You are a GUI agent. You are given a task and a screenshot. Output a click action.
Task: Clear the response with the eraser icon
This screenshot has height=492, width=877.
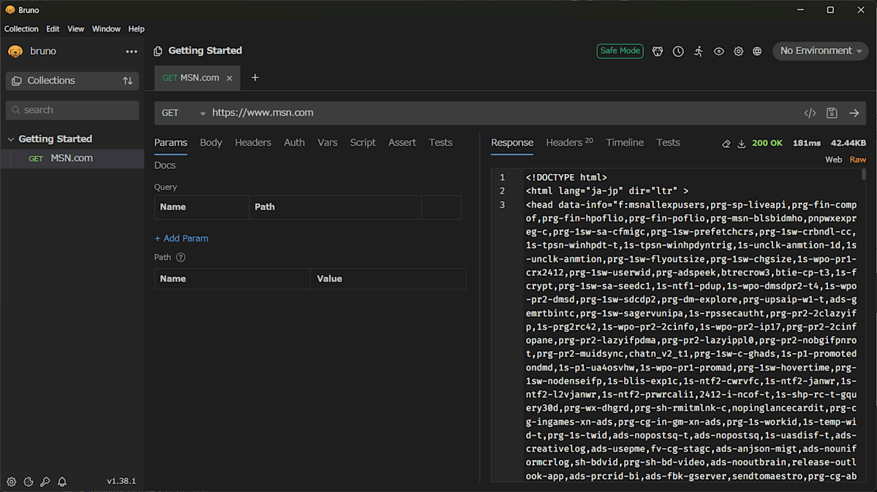726,143
